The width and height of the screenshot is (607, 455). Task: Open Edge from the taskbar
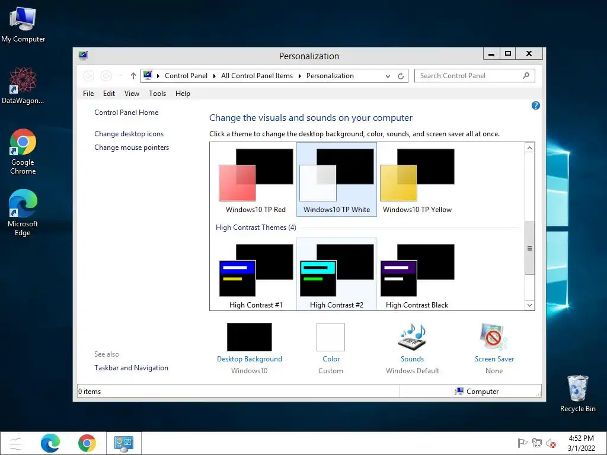[x=50, y=443]
